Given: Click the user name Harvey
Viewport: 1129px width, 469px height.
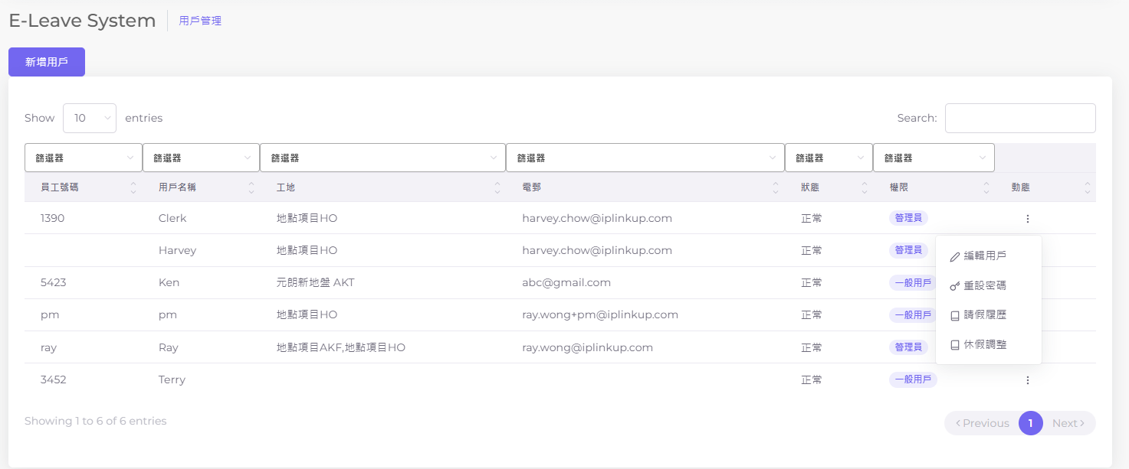Looking at the screenshot, I should click(178, 250).
